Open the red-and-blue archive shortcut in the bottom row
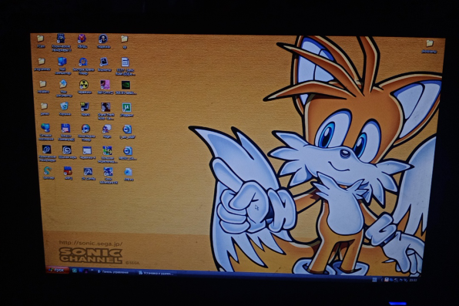This screenshot has height=306, width=459. 68,173
